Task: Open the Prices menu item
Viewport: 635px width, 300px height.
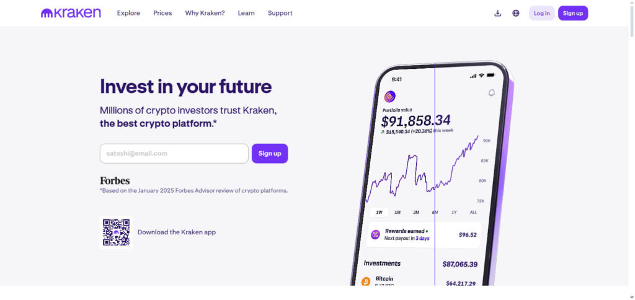Action: 162,13
